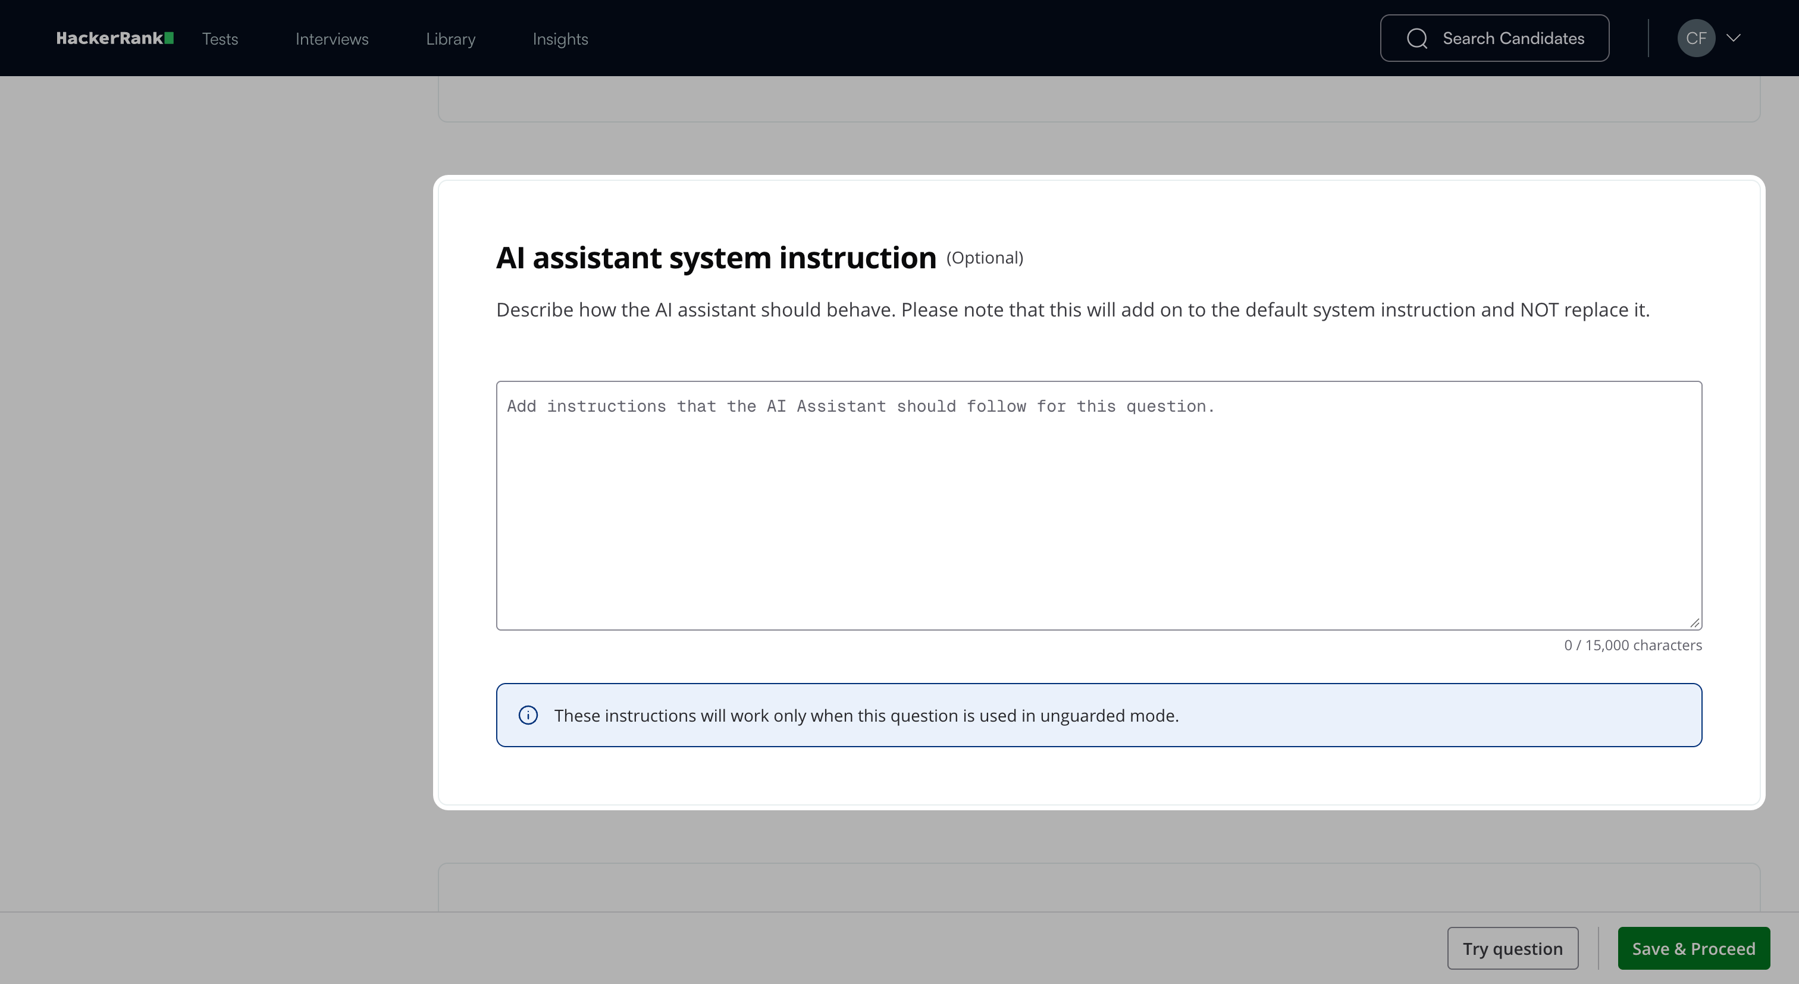The width and height of the screenshot is (1799, 984).
Task: Click the unguarded mode notice text
Action: tap(866, 716)
